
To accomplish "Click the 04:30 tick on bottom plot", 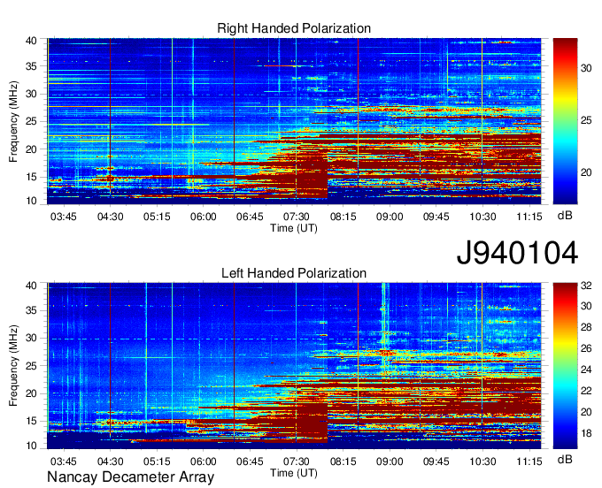I will [x=110, y=461].
